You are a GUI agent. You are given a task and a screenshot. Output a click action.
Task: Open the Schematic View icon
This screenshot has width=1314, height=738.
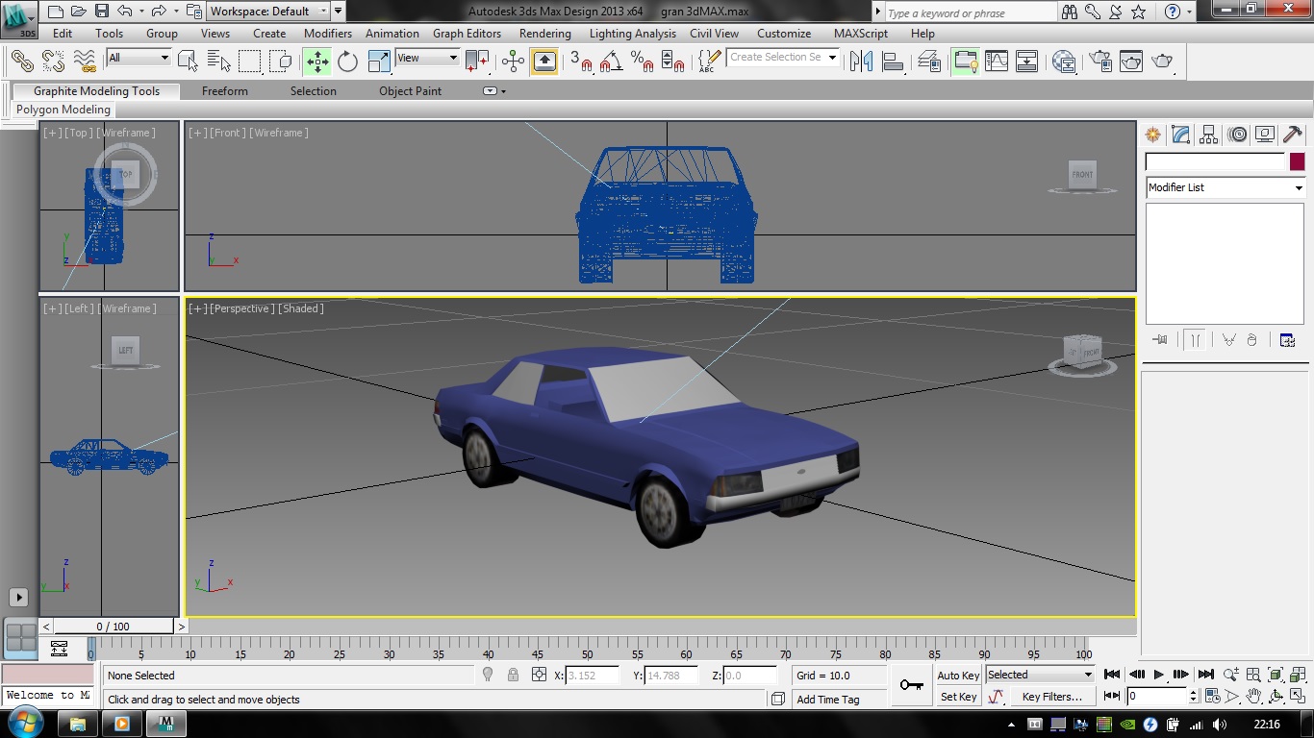tap(1027, 61)
